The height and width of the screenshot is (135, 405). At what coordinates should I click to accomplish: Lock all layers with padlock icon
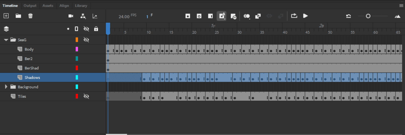[96, 29]
